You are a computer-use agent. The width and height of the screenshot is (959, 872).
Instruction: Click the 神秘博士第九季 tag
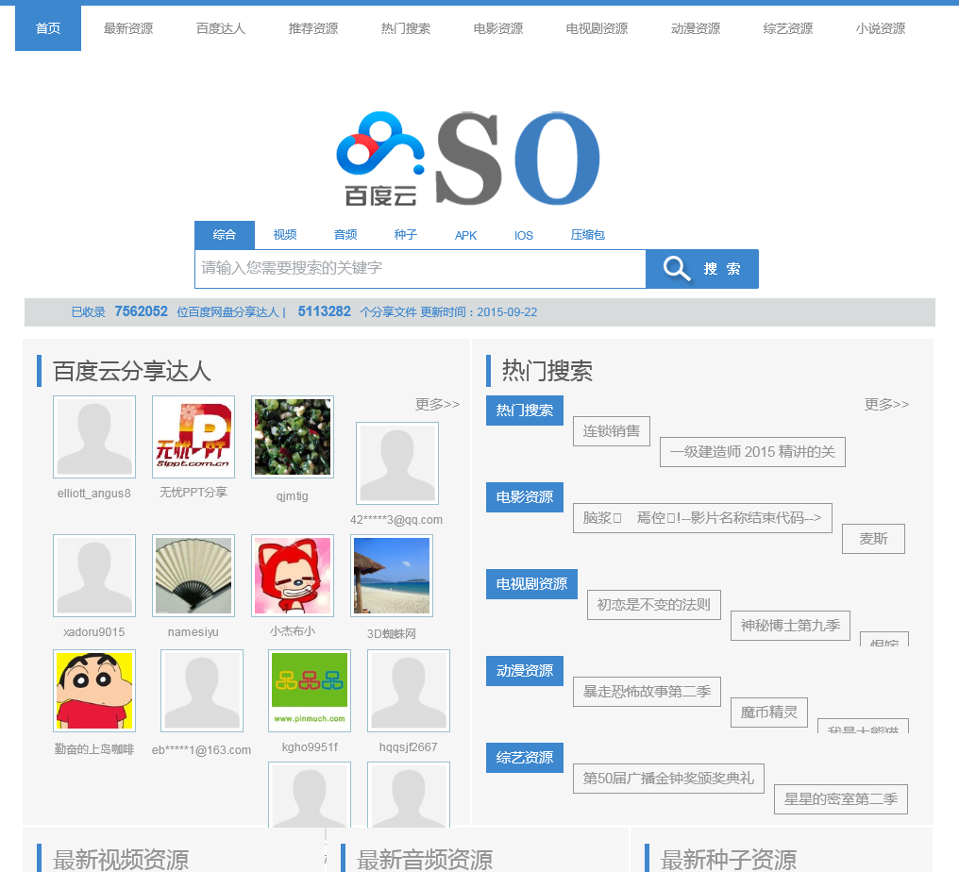[x=790, y=626]
